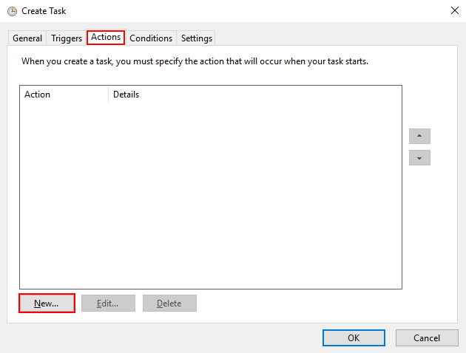Close the Create Task dialog
The height and width of the screenshot is (353, 466).
coord(453,11)
